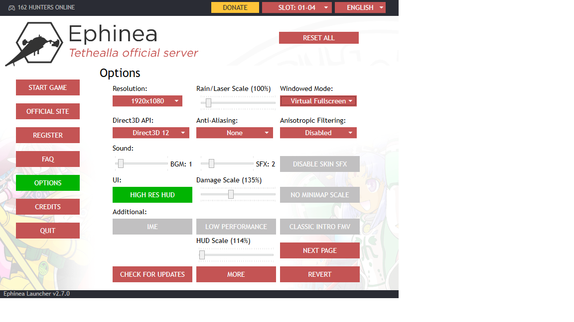Click the HUD Scale slider handle

click(x=202, y=255)
